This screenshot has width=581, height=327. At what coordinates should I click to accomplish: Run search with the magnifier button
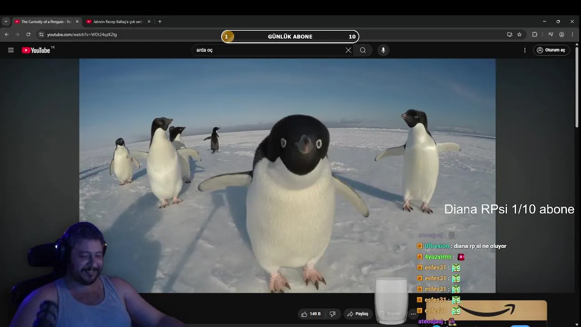[x=363, y=50]
